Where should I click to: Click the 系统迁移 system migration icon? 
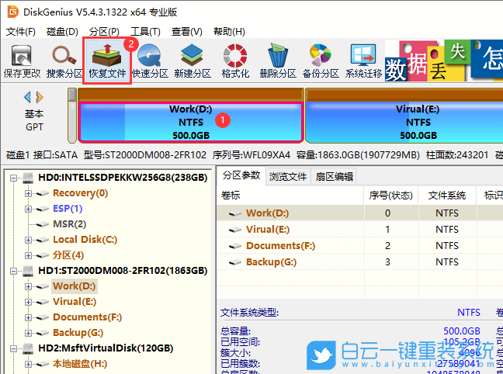coord(363,61)
